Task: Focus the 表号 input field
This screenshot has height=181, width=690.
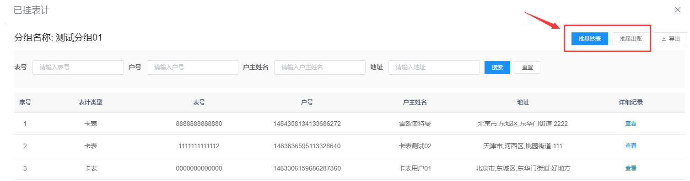Action: coord(78,67)
